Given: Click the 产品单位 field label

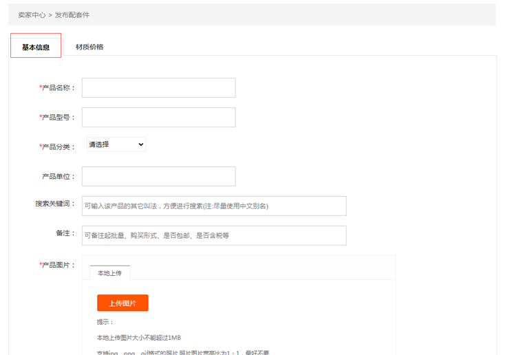Looking at the screenshot, I should (59, 177).
